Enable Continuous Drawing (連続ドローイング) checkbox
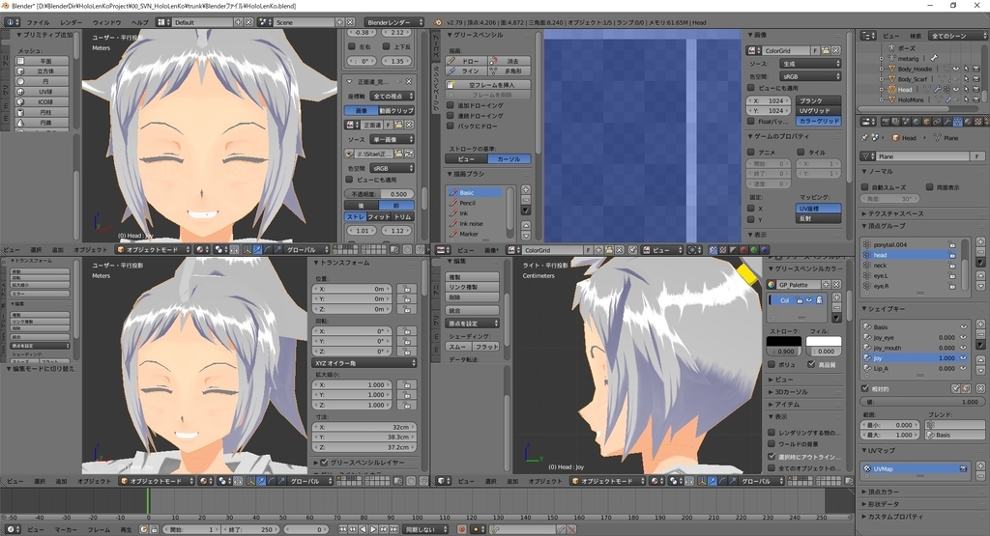Viewport: 990px width, 536px height. [451, 116]
